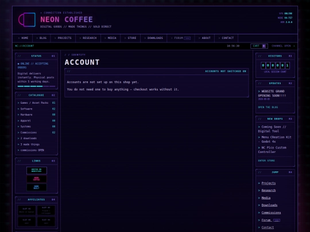
Task: Go to the BLOG nav item
Action: pos(41,38)
